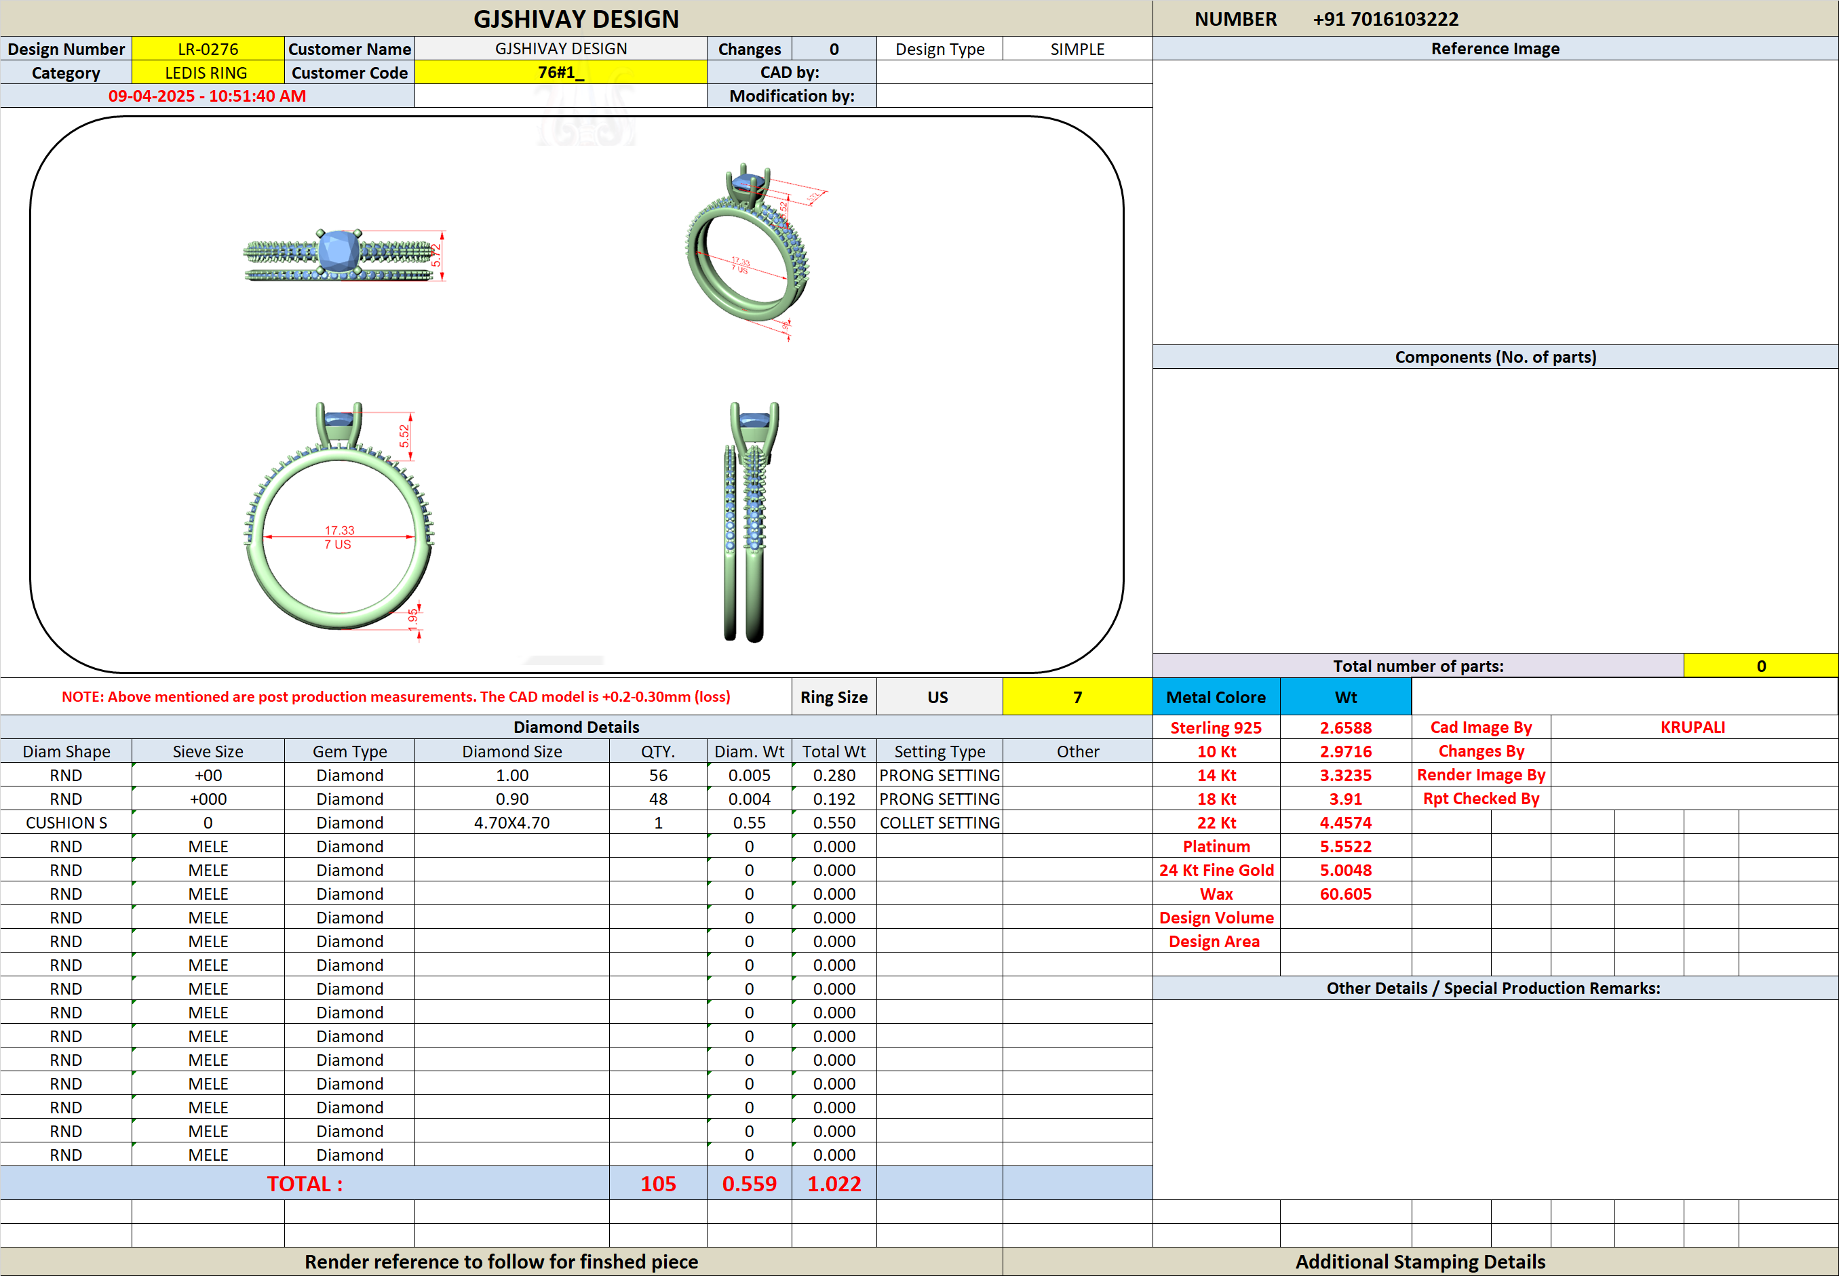Click the empty Modification by value cell
The height and width of the screenshot is (1276, 1839).
pos(1014,96)
